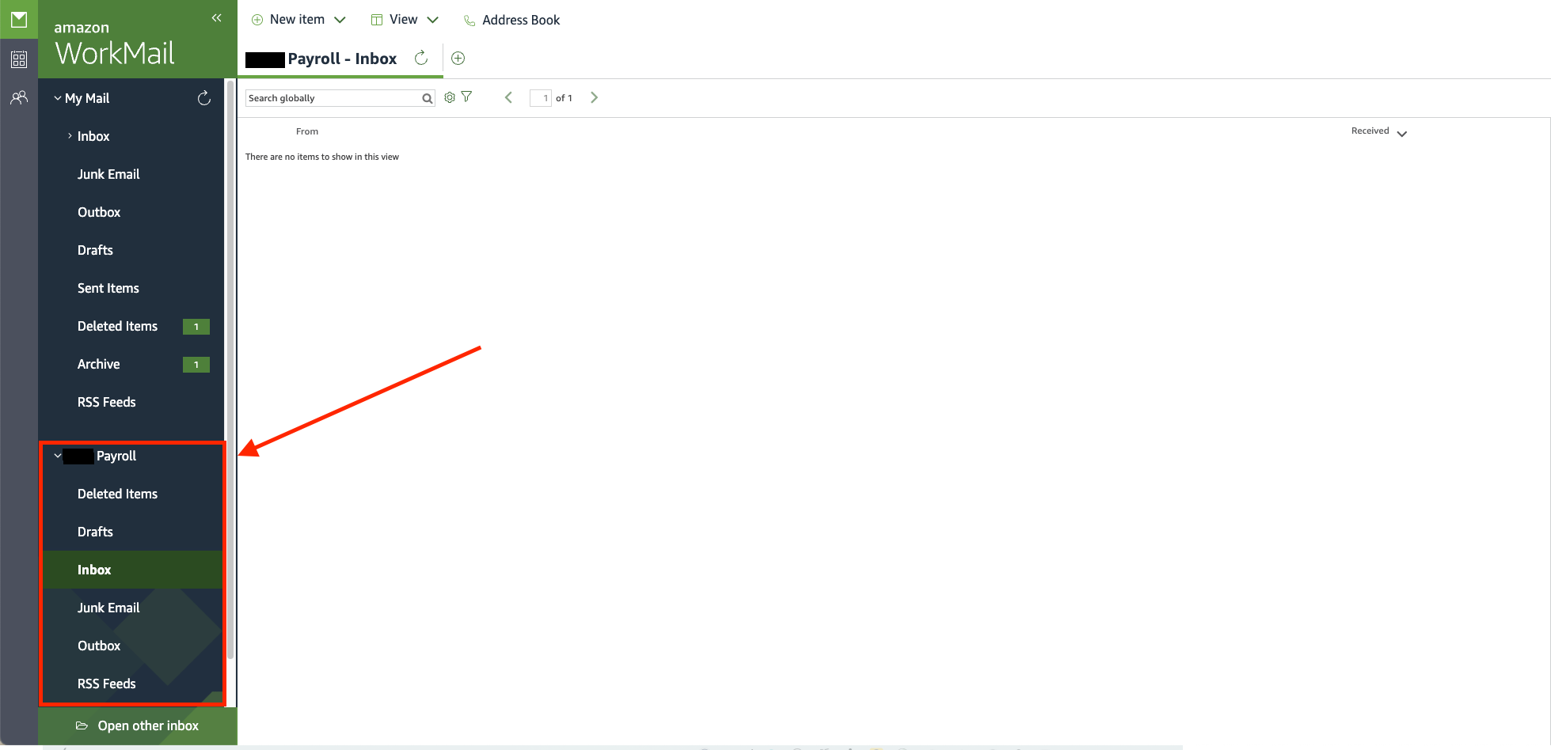Click the View menu label
This screenshot has width=1551, height=750.
click(x=403, y=20)
